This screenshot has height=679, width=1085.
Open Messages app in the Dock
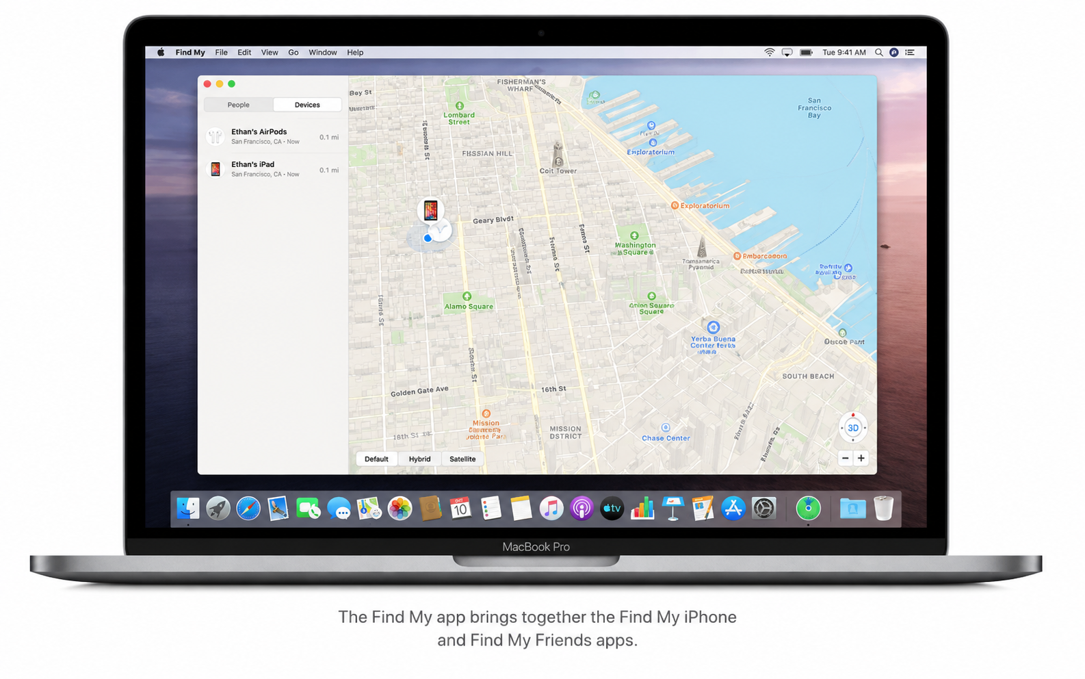tap(339, 509)
